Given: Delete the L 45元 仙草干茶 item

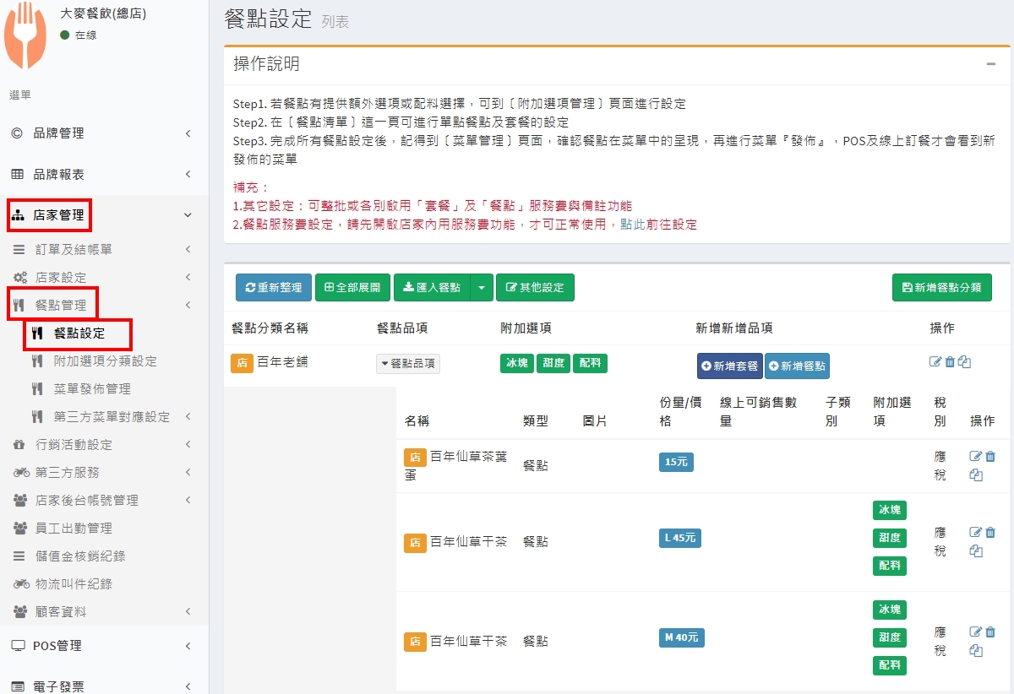Looking at the screenshot, I should tap(990, 533).
